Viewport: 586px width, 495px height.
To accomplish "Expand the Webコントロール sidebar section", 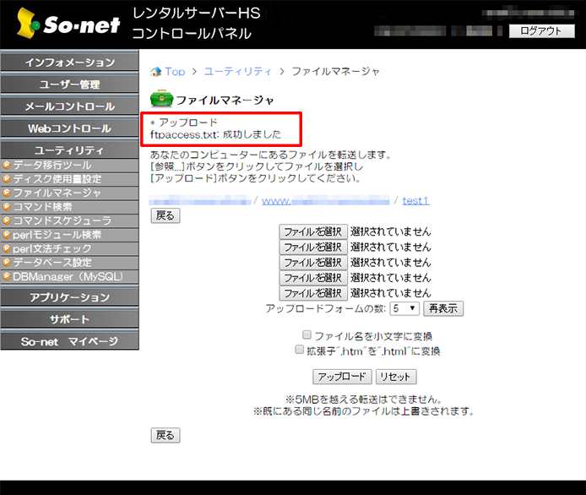I will 69,128.
